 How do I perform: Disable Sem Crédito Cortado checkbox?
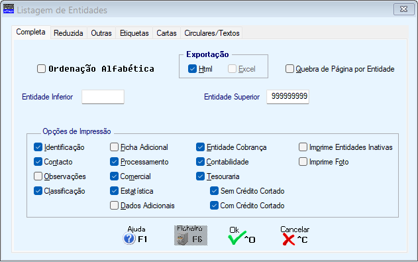pyautogui.click(x=214, y=191)
